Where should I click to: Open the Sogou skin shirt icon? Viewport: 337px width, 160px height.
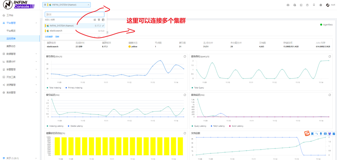[330, 134]
